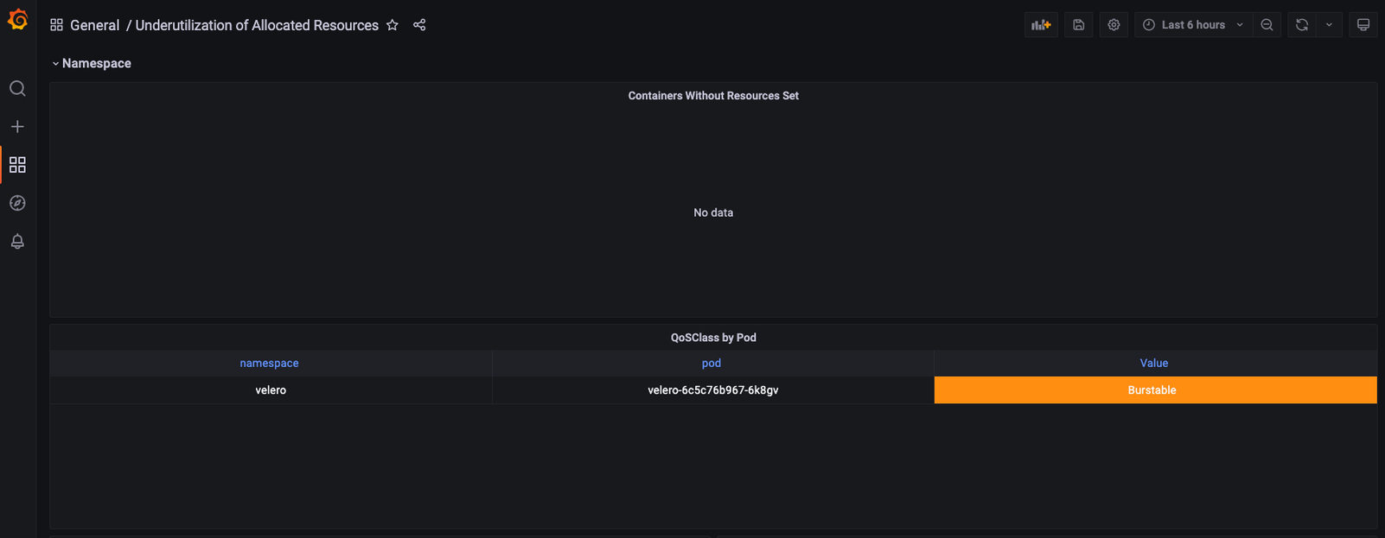Screen dimensions: 1385x538
Task: Open refresh interval dropdown arrow
Action: (x=1330, y=25)
